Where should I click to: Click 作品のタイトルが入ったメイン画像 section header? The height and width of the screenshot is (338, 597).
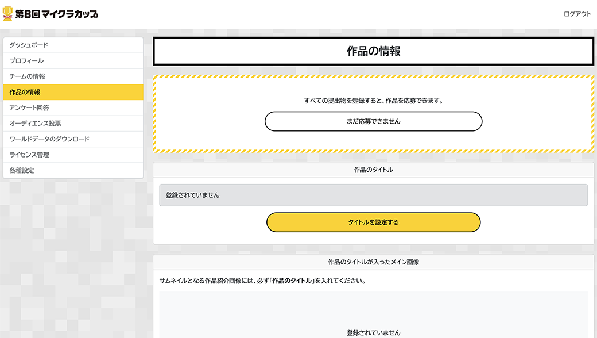tap(373, 262)
